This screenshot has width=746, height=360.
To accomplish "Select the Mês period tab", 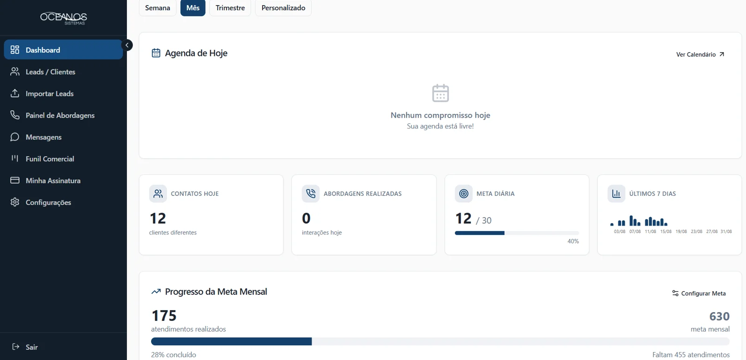I will [193, 8].
